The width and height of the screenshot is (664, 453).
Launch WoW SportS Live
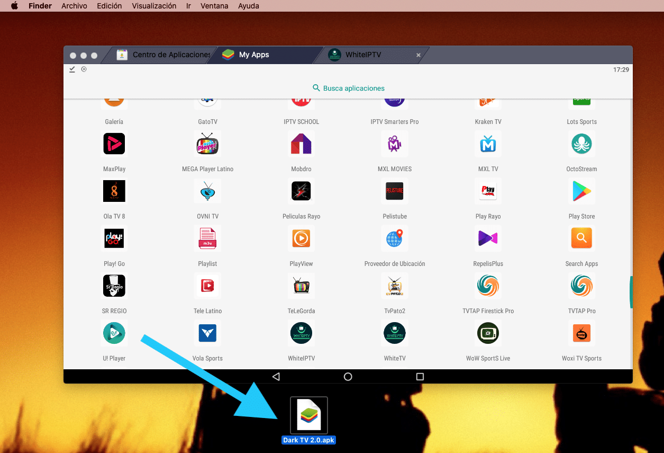click(x=488, y=333)
